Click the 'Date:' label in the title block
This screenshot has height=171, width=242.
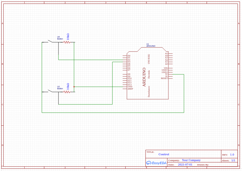pos(171,165)
